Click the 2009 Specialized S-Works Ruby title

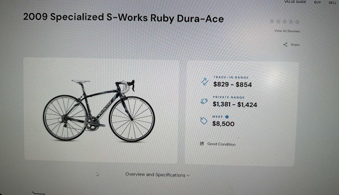[123, 18]
